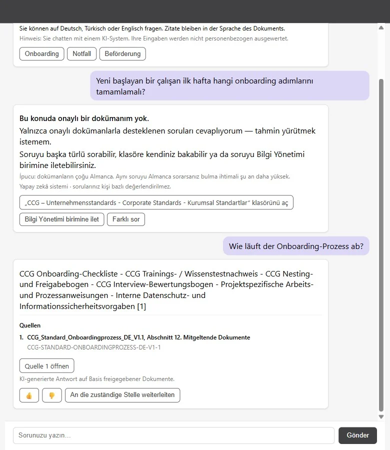Click the CCG Onboarding-Checkliste answer text
The height and width of the screenshot is (450, 390).
tap(166, 290)
